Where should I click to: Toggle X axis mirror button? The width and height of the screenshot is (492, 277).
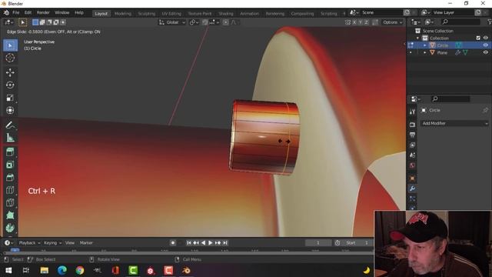(x=354, y=22)
